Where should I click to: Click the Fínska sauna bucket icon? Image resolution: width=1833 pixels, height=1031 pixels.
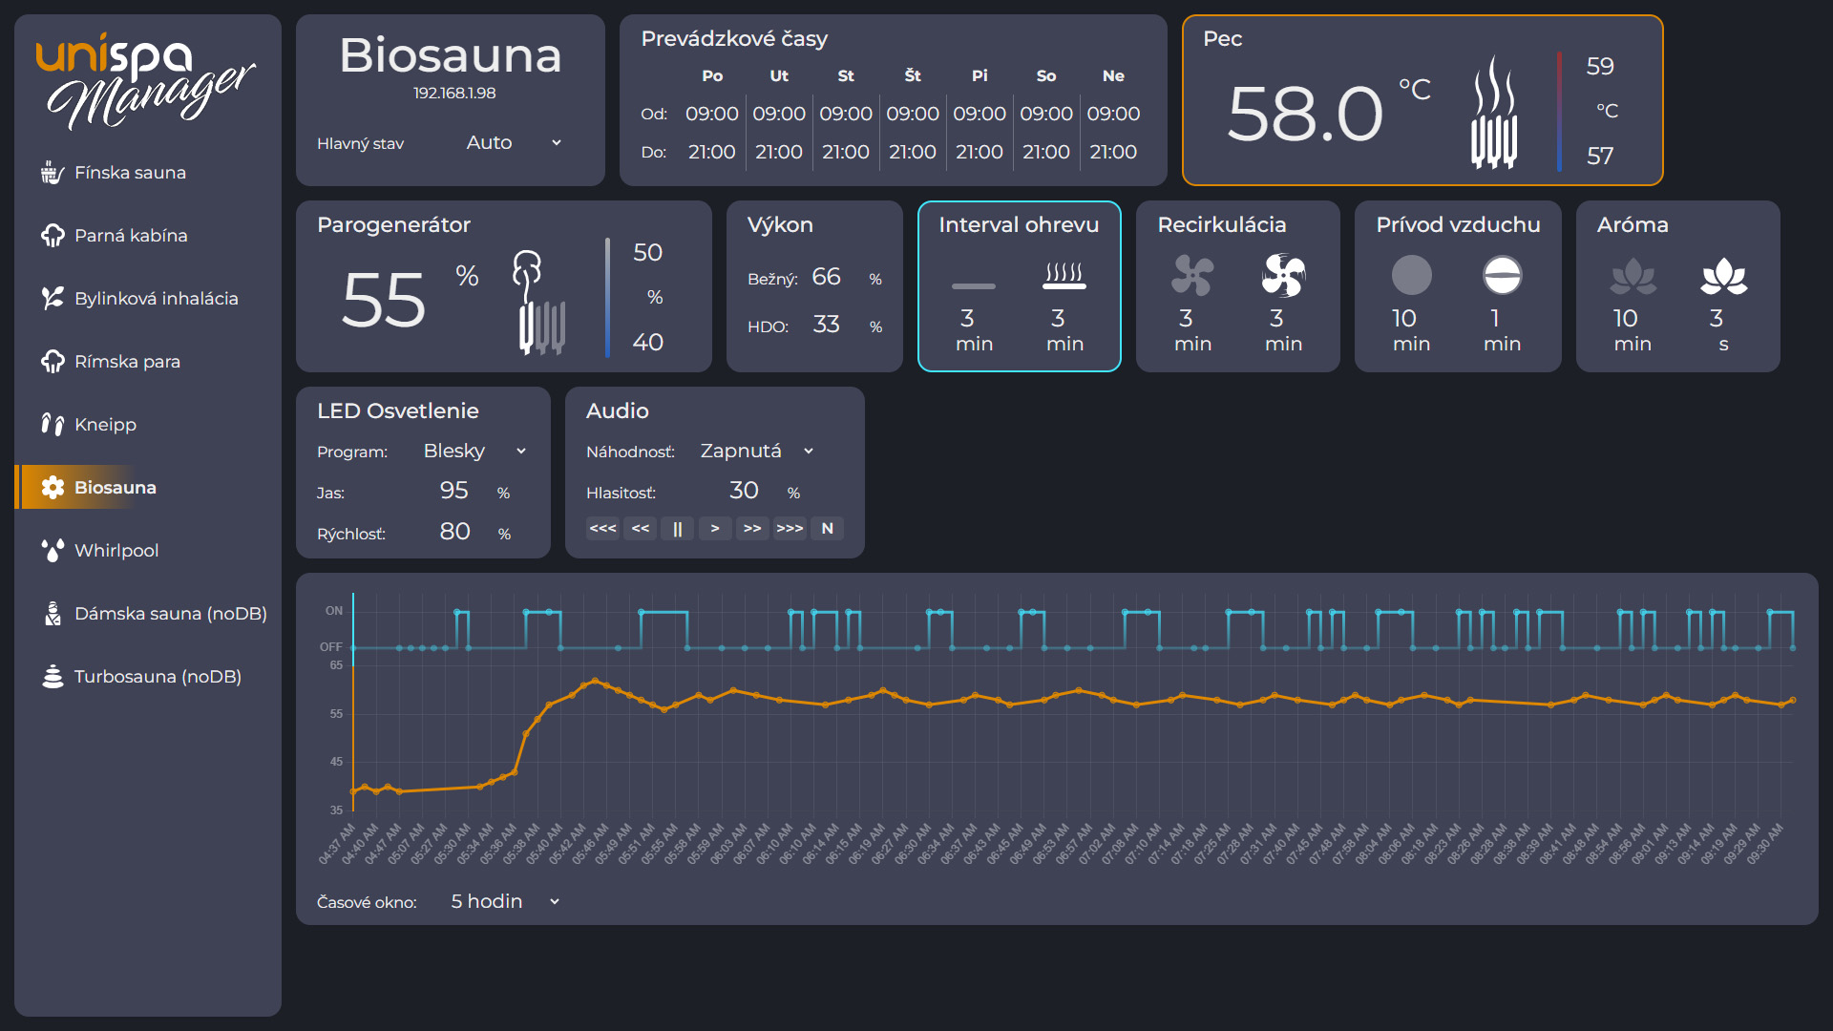(53, 173)
